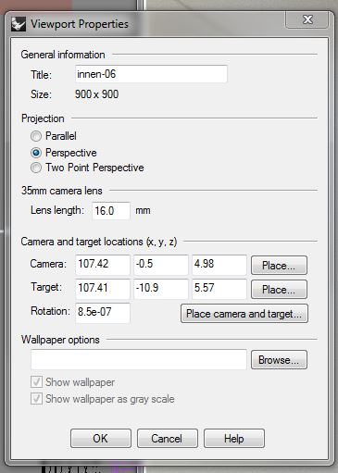This screenshot has height=473, width=338.
Task: Click the Camera Z field showing 4.98
Action: (219, 265)
